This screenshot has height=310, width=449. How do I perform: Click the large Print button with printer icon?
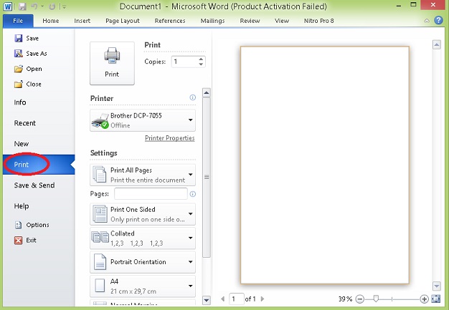coord(111,62)
